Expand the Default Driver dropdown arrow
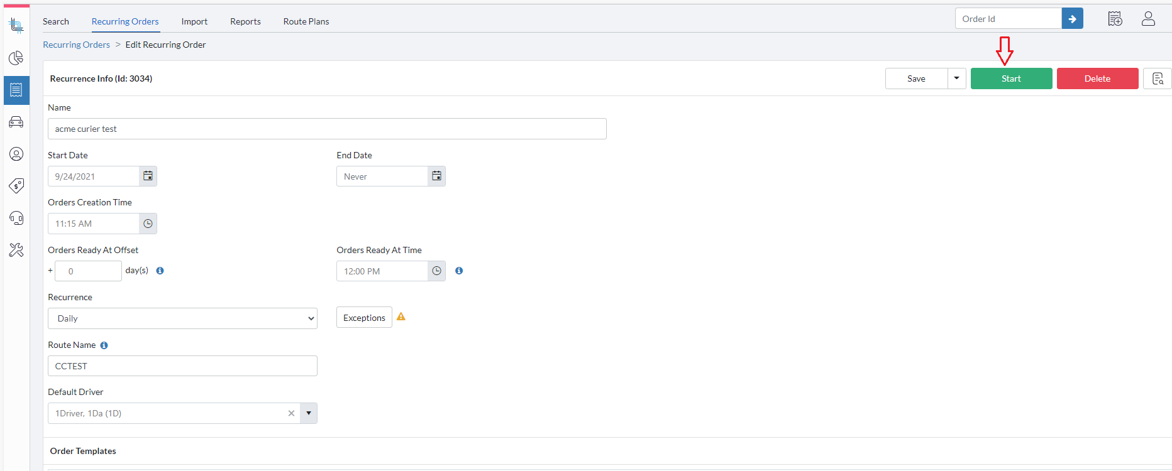This screenshot has width=1172, height=471. (x=309, y=413)
